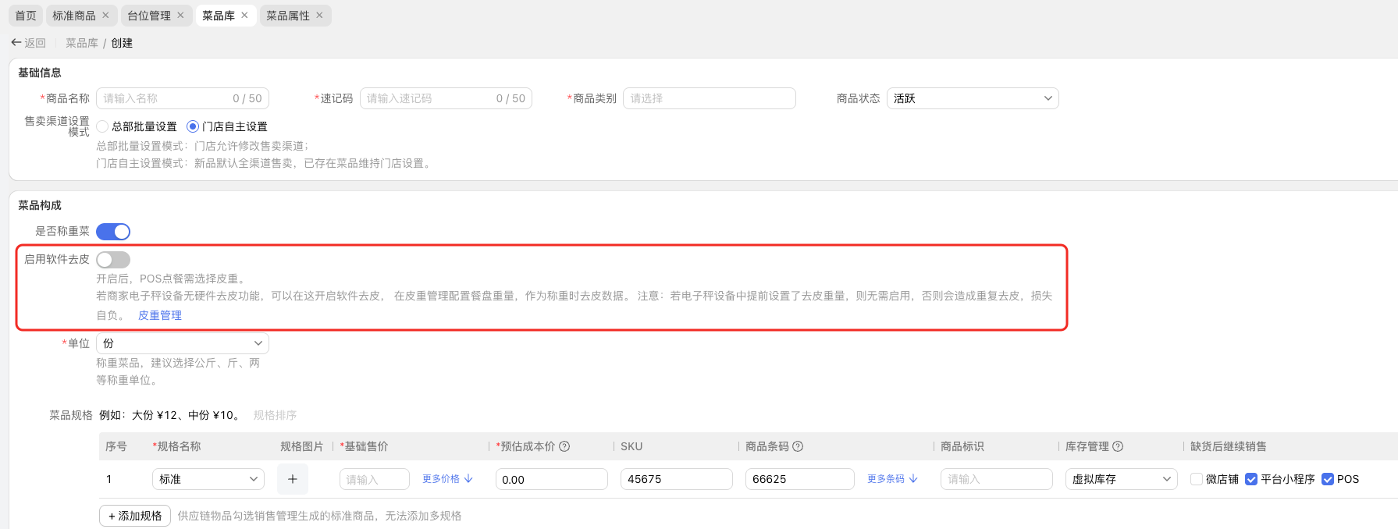Turn off the 是否称重菜 switch
The width and height of the screenshot is (1398, 529).
click(113, 232)
